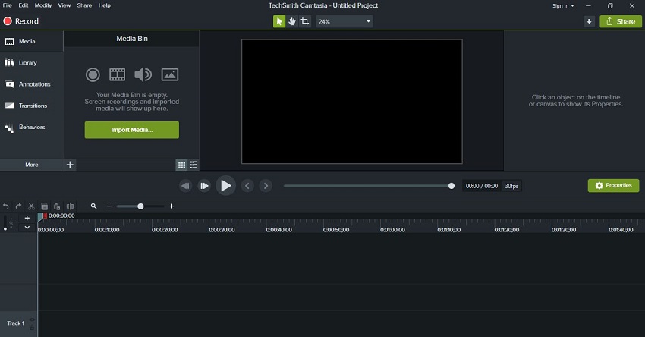The image size is (645, 337).
Task: Open the Modify menu
Action: [x=43, y=5]
